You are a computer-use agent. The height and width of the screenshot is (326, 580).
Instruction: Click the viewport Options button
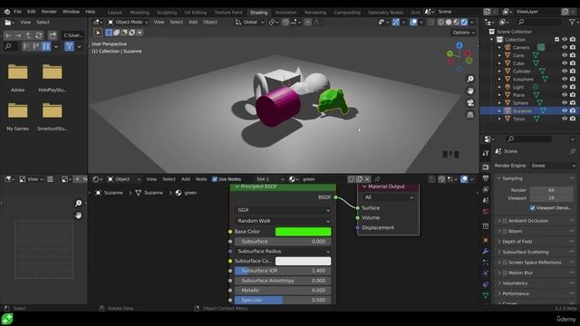click(463, 33)
